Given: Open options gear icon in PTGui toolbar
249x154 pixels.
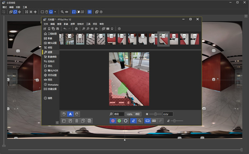Looking at the screenshot, I should [x=76, y=29].
